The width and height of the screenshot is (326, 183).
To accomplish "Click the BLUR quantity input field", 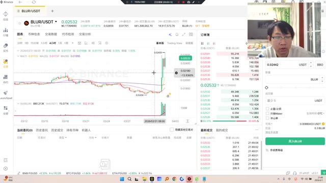I will (295, 79).
